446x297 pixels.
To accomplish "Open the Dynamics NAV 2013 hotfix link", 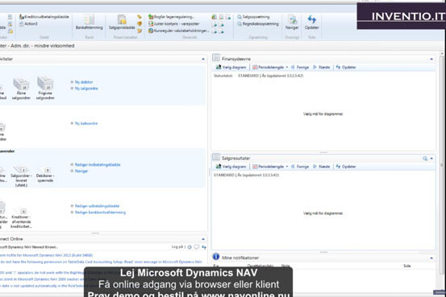I will click(47, 255).
